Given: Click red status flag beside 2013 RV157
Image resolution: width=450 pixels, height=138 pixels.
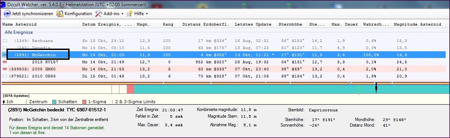Looking at the screenshot, I should [x=5, y=62].
